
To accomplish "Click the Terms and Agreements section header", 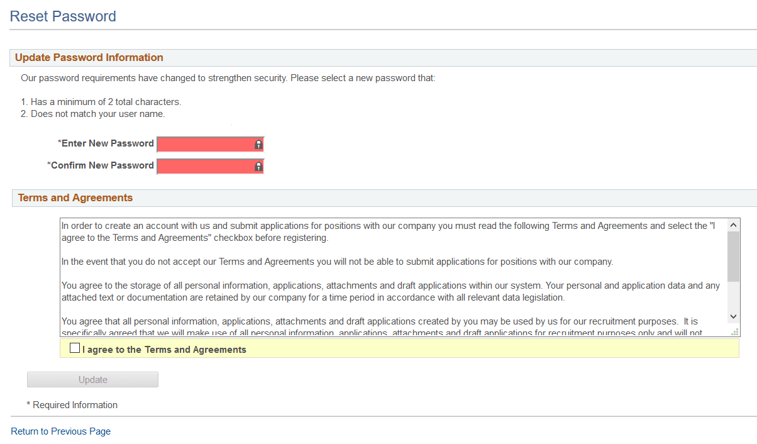I will [75, 197].
